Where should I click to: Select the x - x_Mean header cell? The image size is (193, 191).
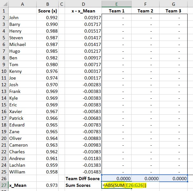tap(83, 11)
